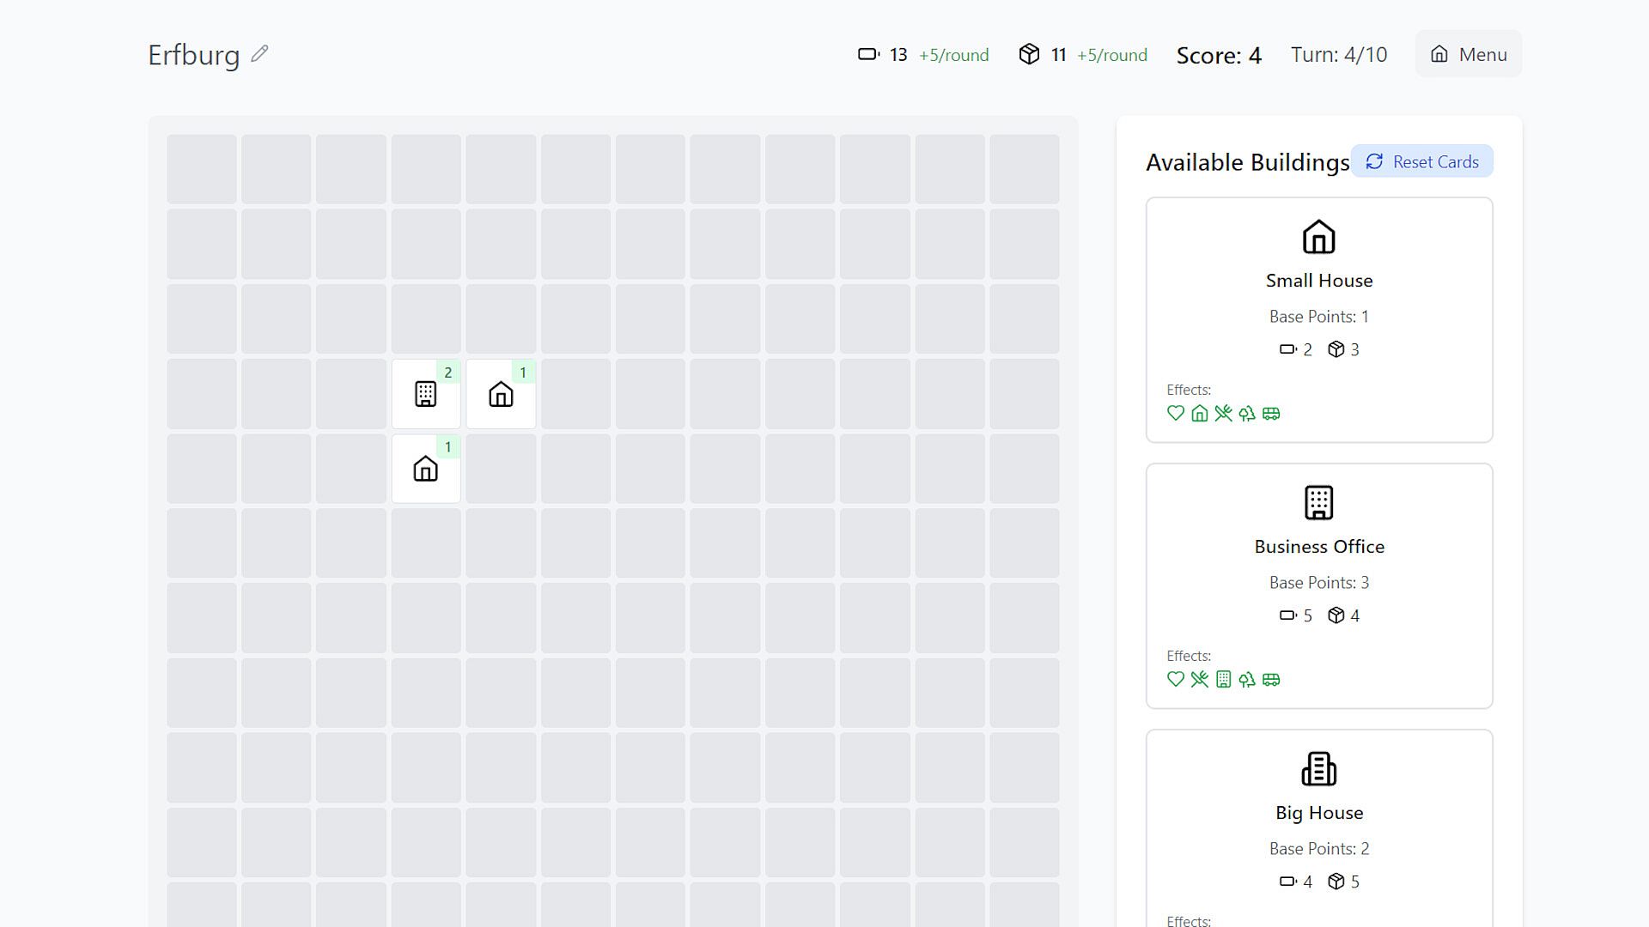Click the Big House card icon
This screenshot has width=1649, height=927.
click(x=1318, y=769)
